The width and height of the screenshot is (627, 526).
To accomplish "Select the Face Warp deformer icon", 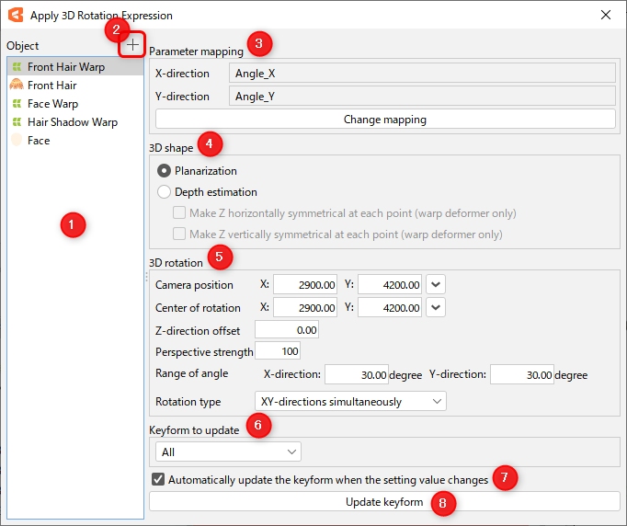I will (x=16, y=104).
